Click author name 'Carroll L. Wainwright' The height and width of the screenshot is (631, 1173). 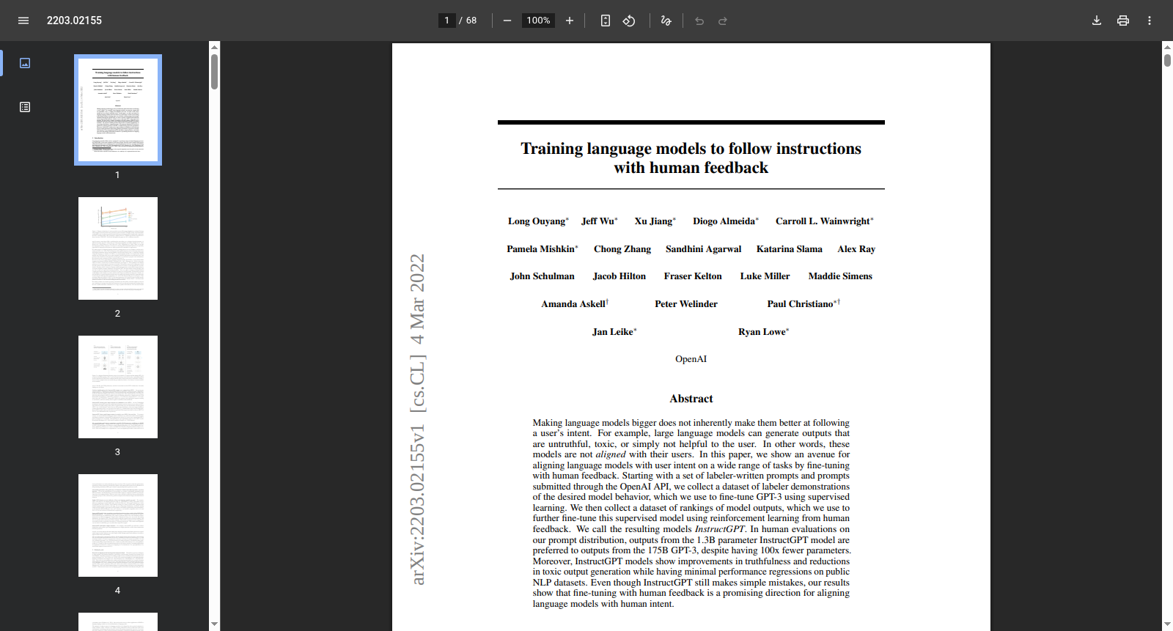pos(823,221)
